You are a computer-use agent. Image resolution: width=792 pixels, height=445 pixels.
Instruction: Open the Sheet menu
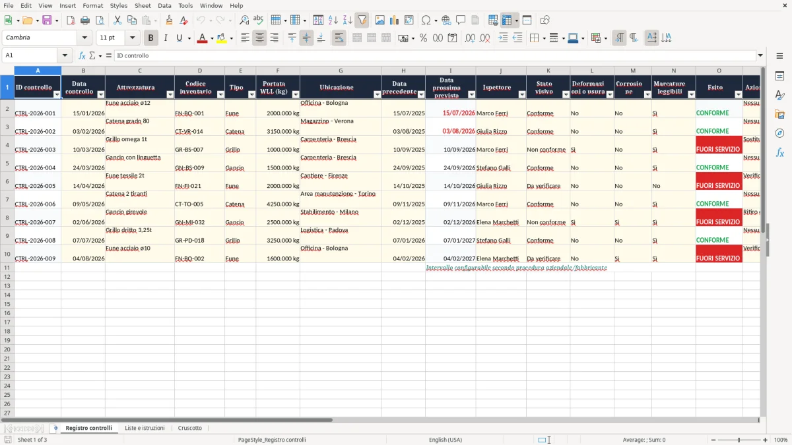[x=143, y=5]
